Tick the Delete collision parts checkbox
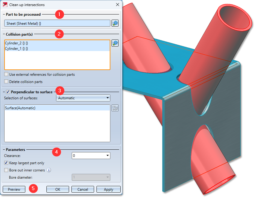The height and width of the screenshot is (201, 256). pos(6,81)
